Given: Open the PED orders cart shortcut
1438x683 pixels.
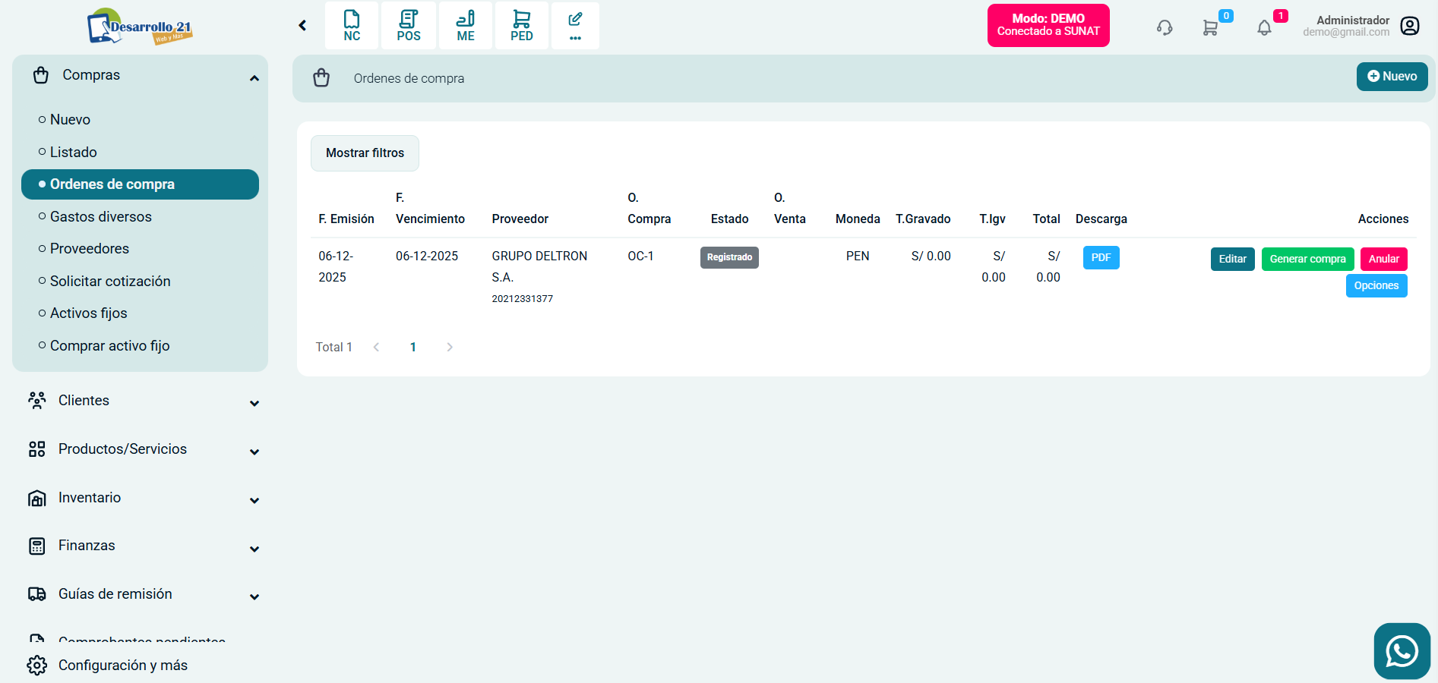Looking at the screenshot, I should pos(522,26).
